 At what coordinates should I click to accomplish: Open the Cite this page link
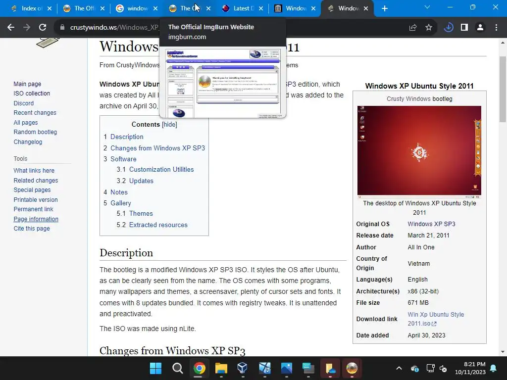[x=32, y=229]
